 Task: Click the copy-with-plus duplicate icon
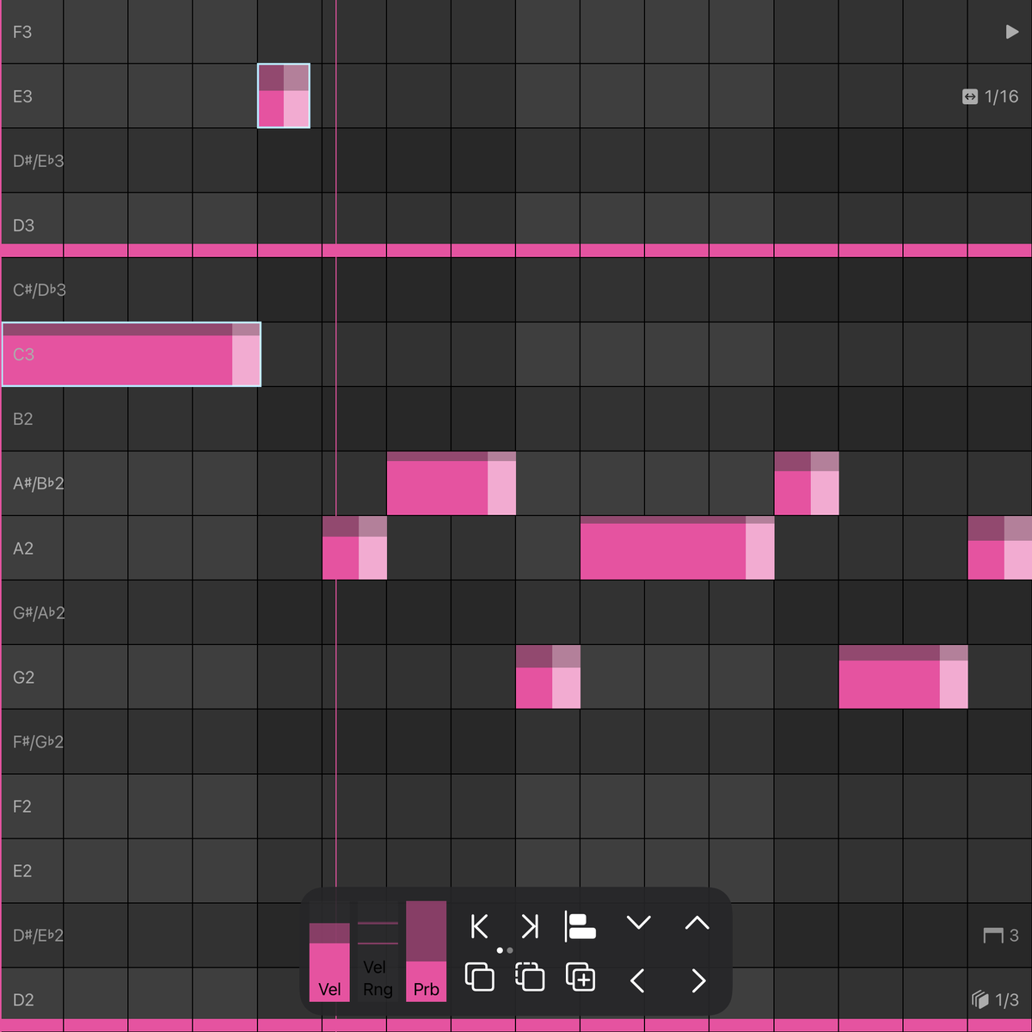[x=580, y=977]
